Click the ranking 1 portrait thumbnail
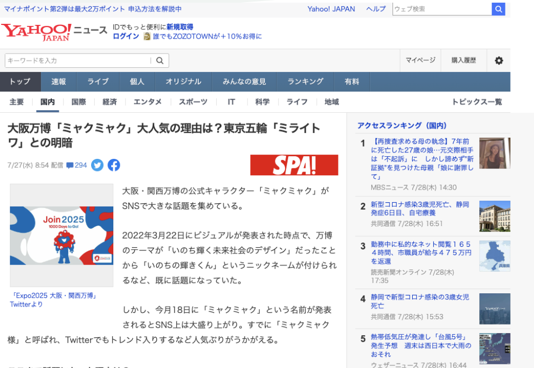 click(495, 153)
